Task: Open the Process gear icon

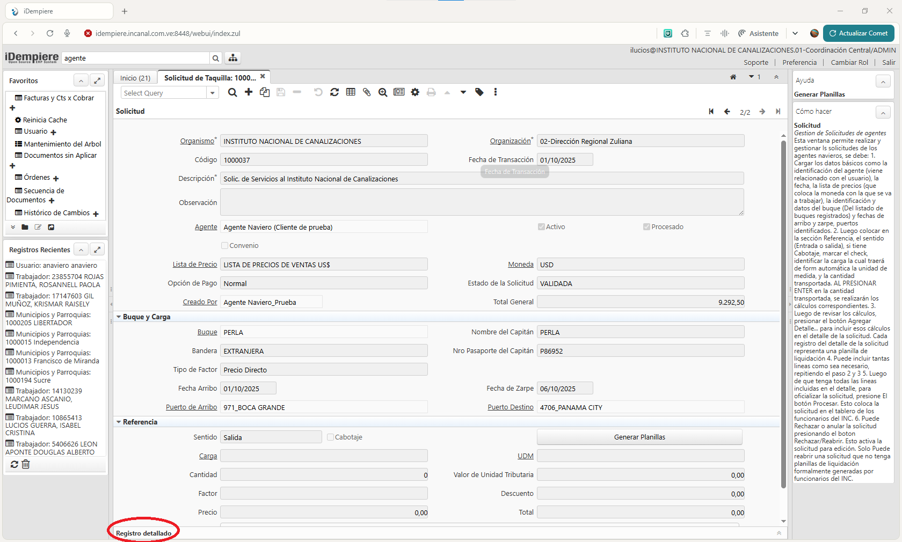Action: click(x=415, y=92)
